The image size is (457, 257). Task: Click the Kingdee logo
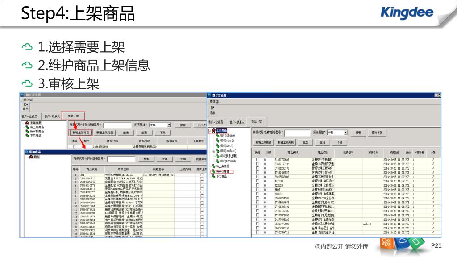407,12
